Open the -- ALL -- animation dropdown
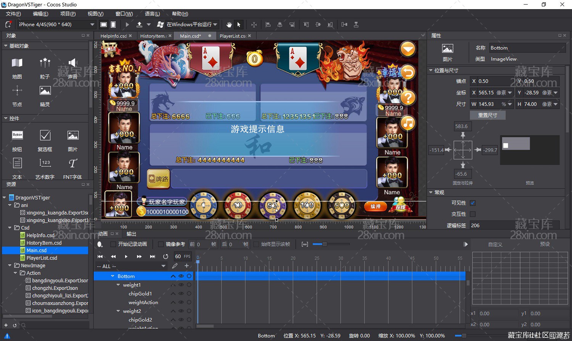The image size is (572, 341). click(x=132, y=266)
